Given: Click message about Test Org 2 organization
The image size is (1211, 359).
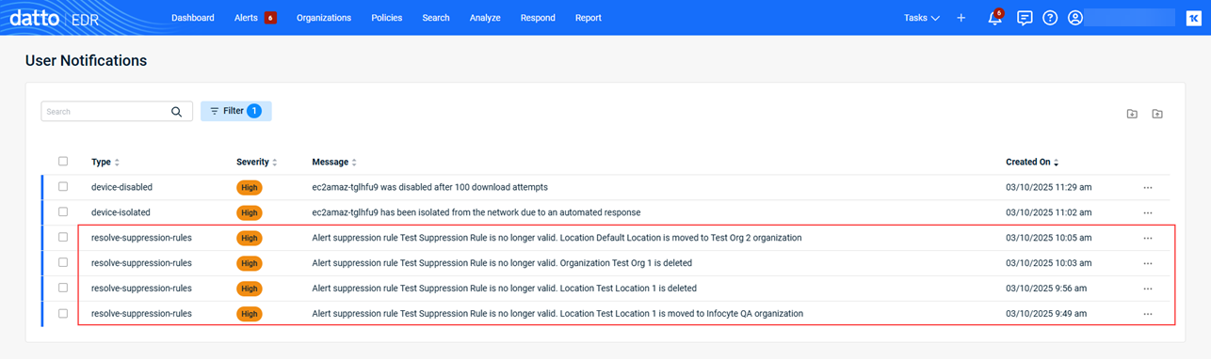Looking at the screenshot, I should tap(557, 239).
